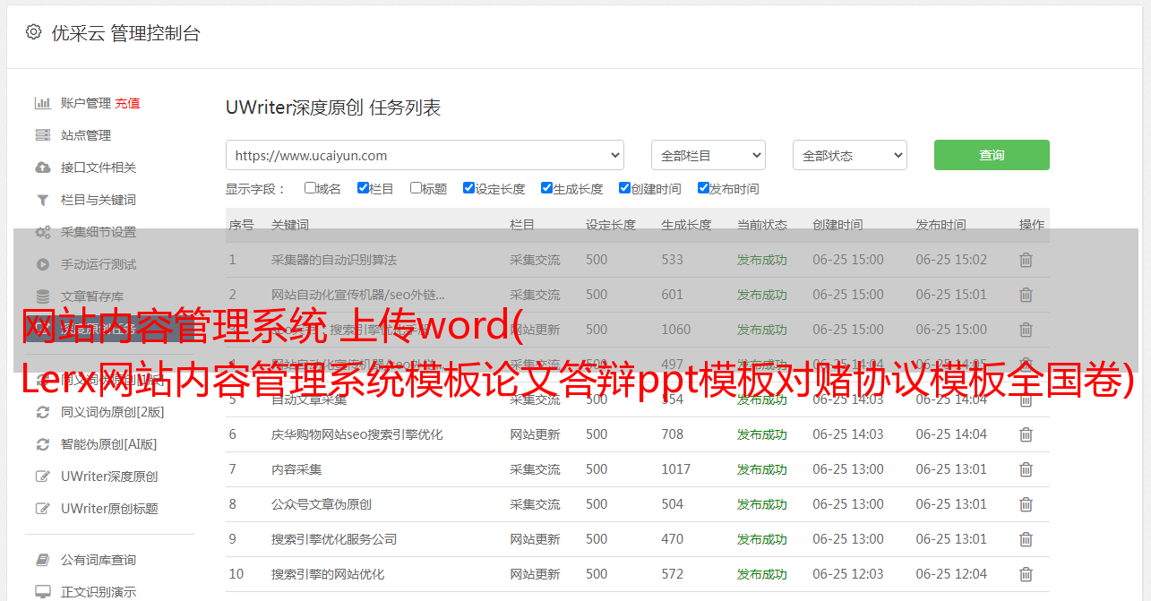
Task: Toggle the 设定长度 field checkbox
Action: [468, 188]
